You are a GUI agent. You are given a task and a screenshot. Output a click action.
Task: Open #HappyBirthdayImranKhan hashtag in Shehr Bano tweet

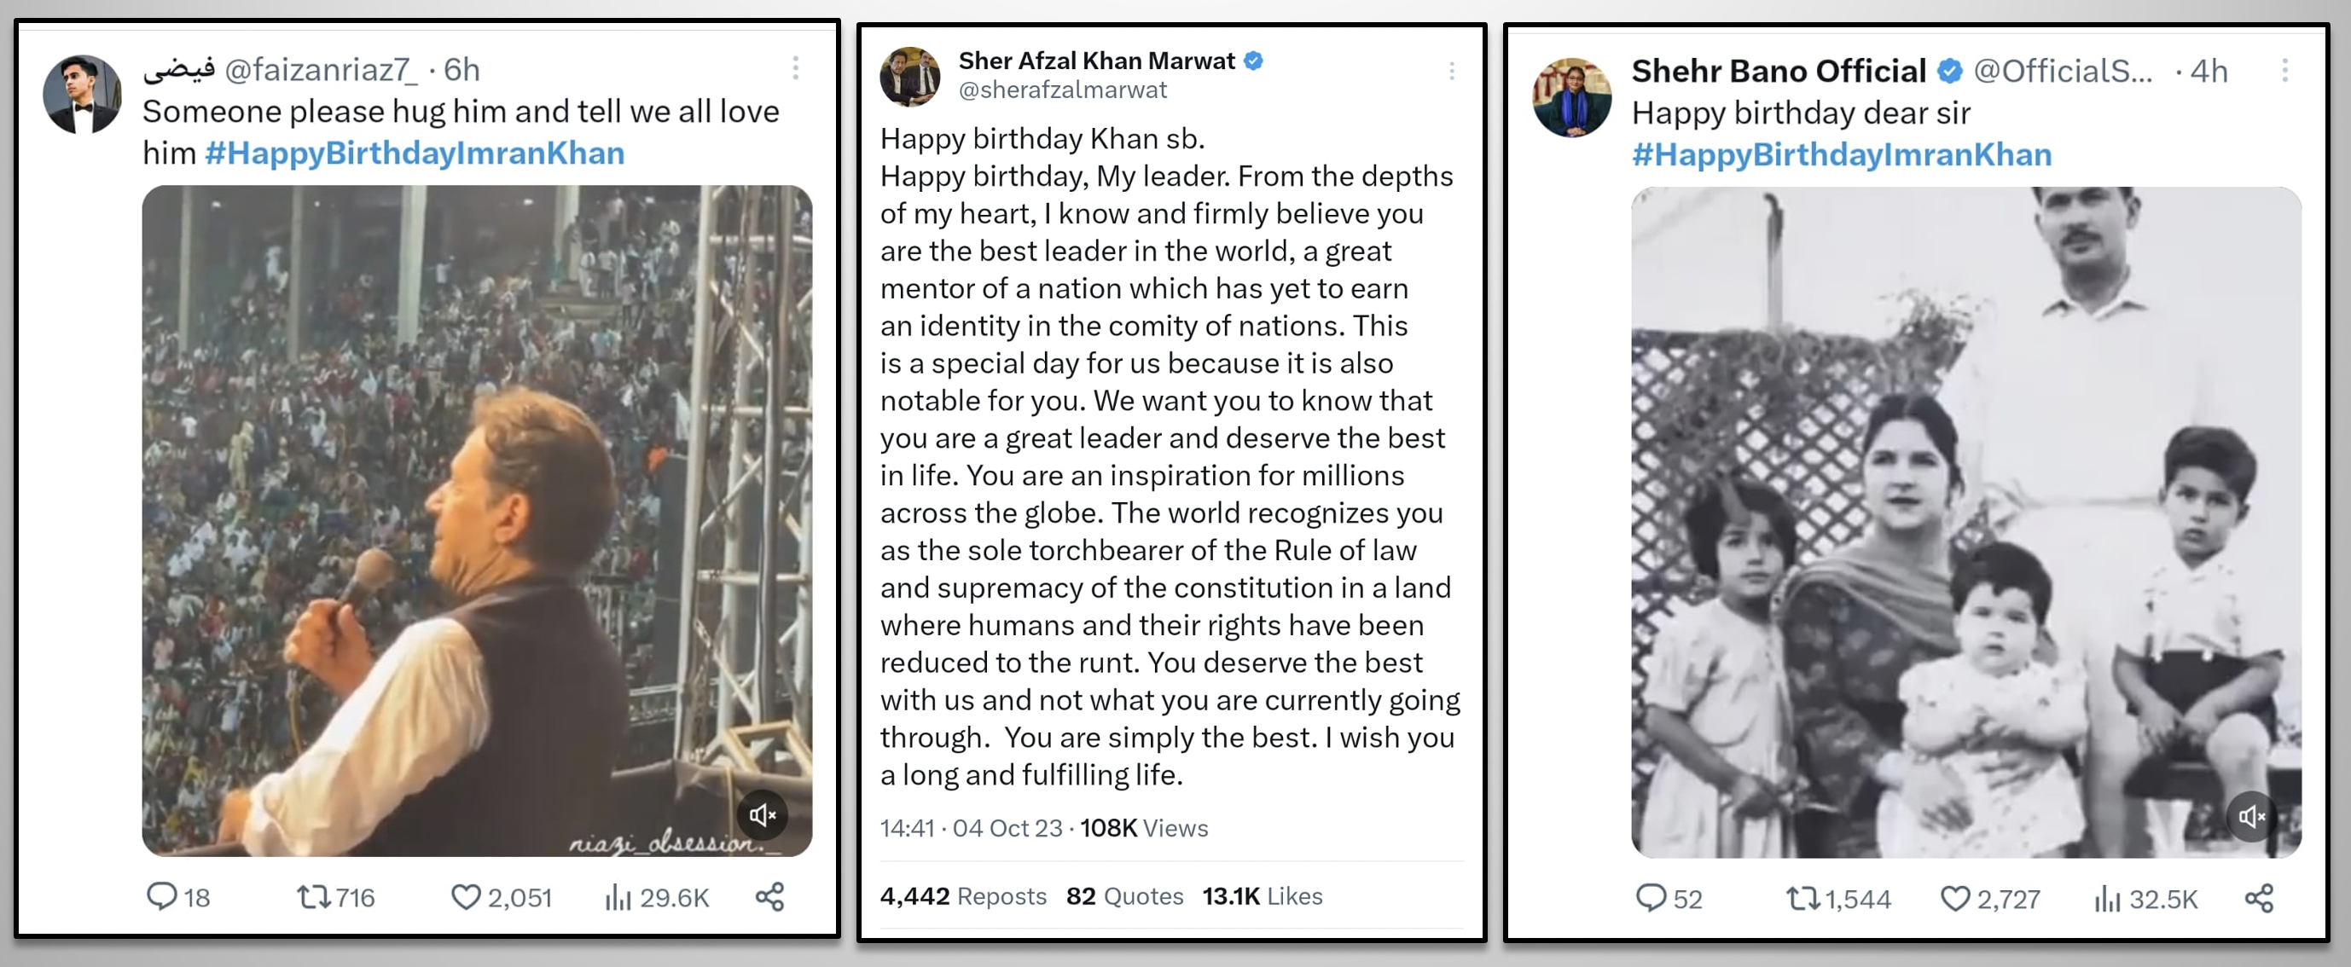coord(1841,154)
